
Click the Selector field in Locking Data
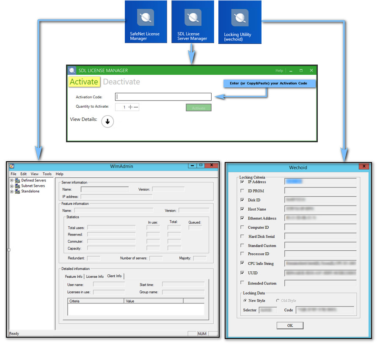click(x=268, y=310)
